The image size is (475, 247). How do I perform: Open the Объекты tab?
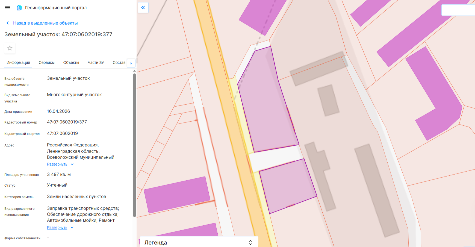coord(71,63)
